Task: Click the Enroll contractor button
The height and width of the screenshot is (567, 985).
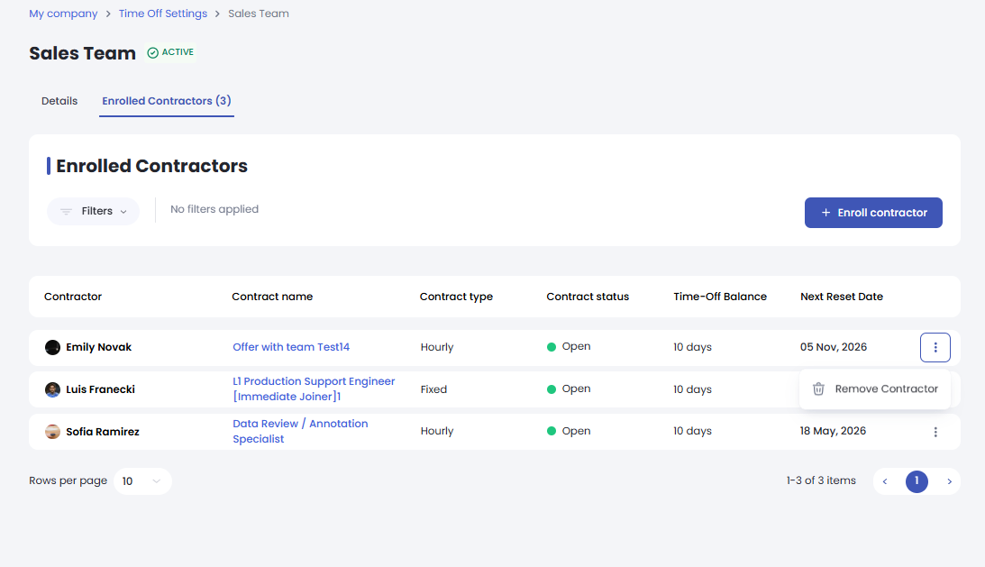Action: pos(873,213)
